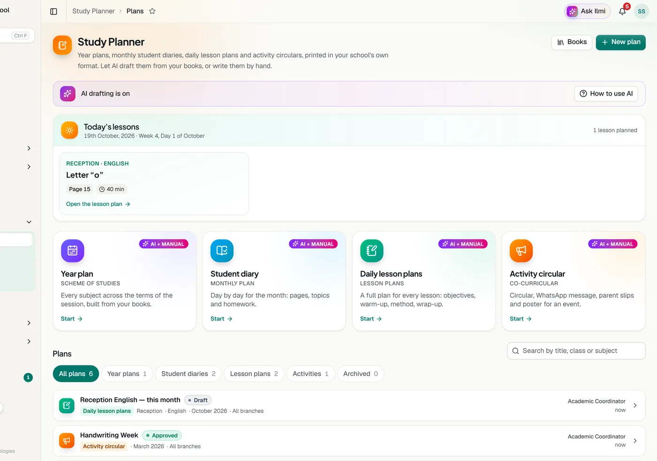This screenshot has height=461, width=657.
Task: Open How to use AI help
Action: (606, 94)
